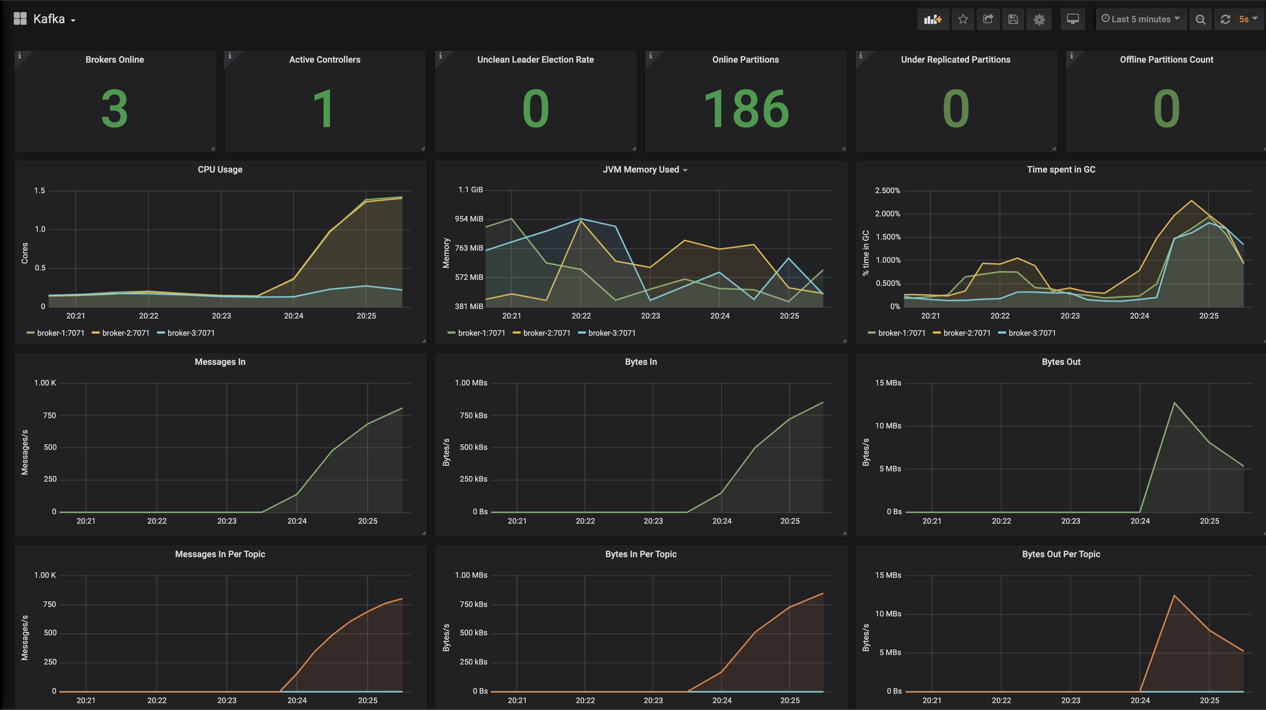
Task: Open the Active Controllers panel title menu
Action: [324, 60]
